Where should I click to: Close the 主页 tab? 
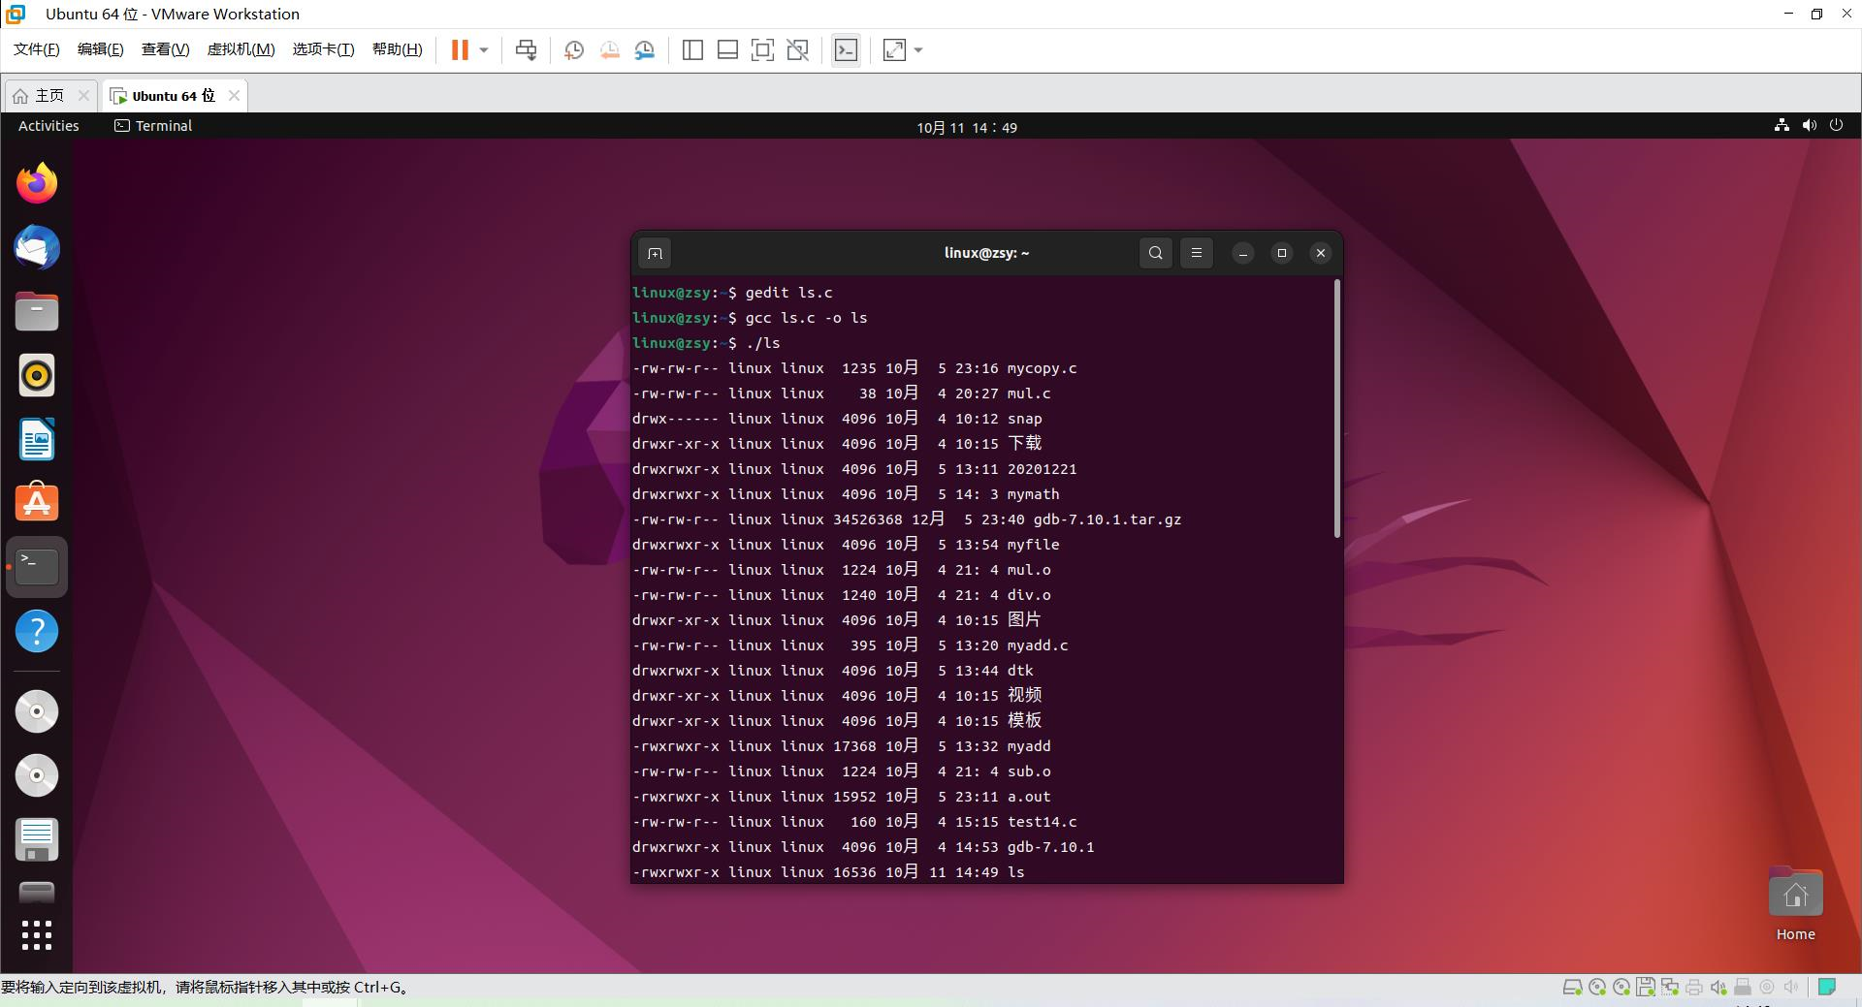(83, 95)
